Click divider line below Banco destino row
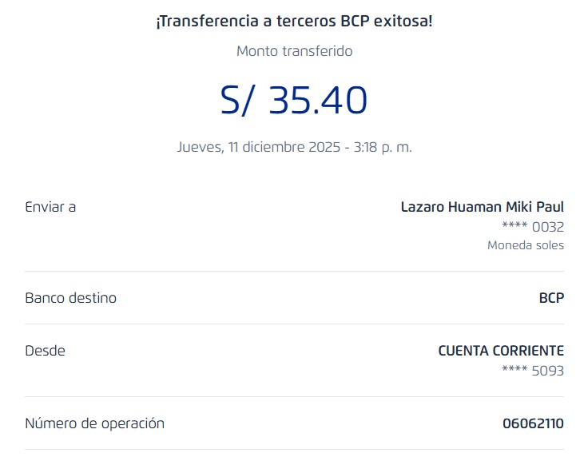 (x=294, y=324)
